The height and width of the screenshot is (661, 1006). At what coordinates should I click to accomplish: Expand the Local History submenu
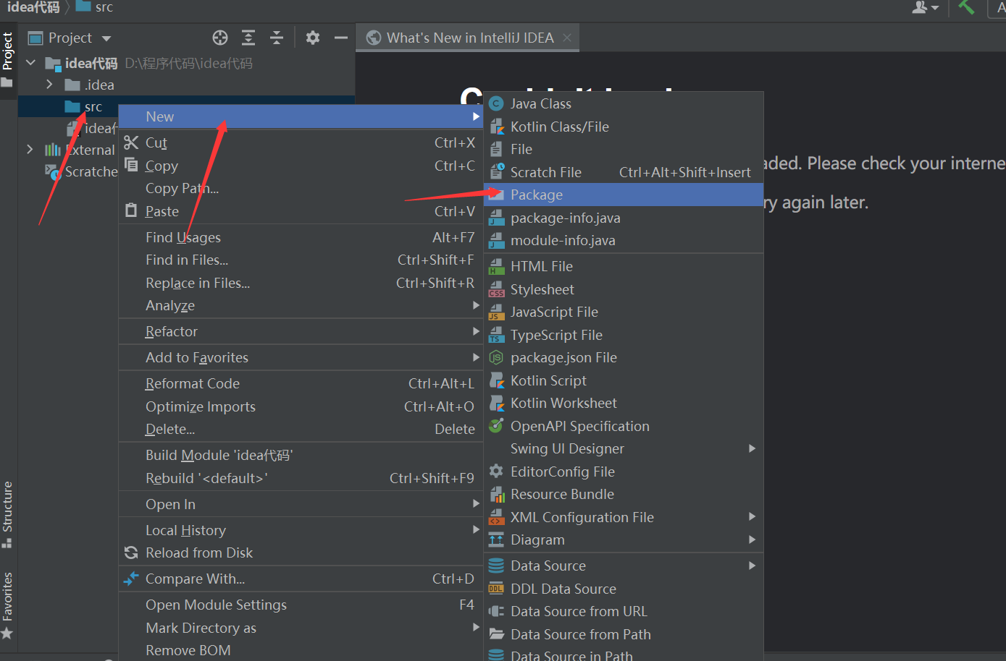pos(476,530)
